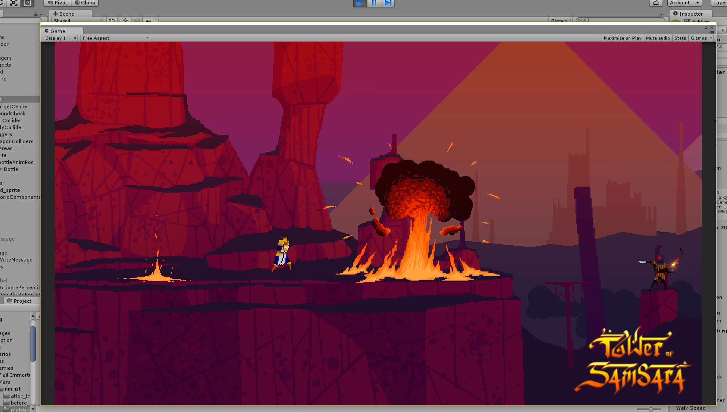Open the Account dropdown
The image size is (727, 412).
[684, 3]
